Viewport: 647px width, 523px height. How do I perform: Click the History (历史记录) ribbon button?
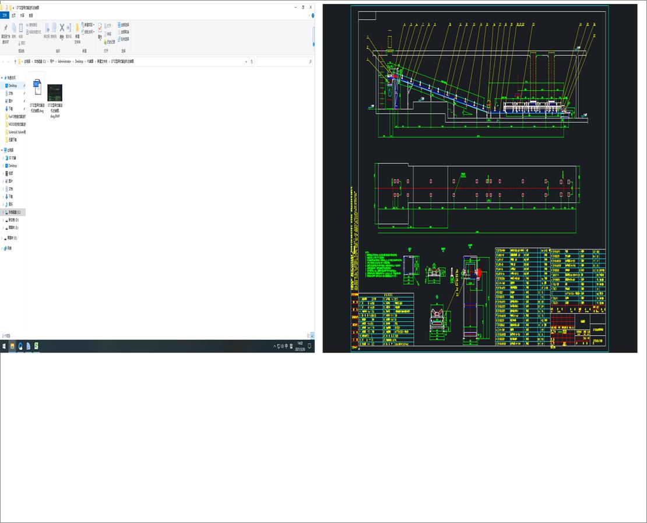109,42
